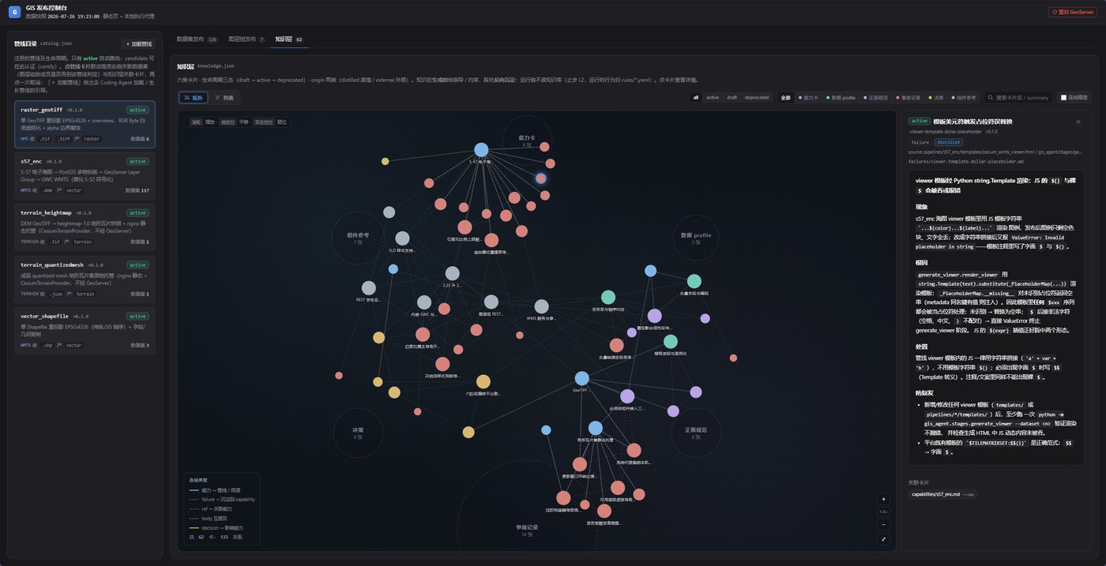
Task: Click the gray 内嵌 GWC node
Action: [x=424, y=302]
